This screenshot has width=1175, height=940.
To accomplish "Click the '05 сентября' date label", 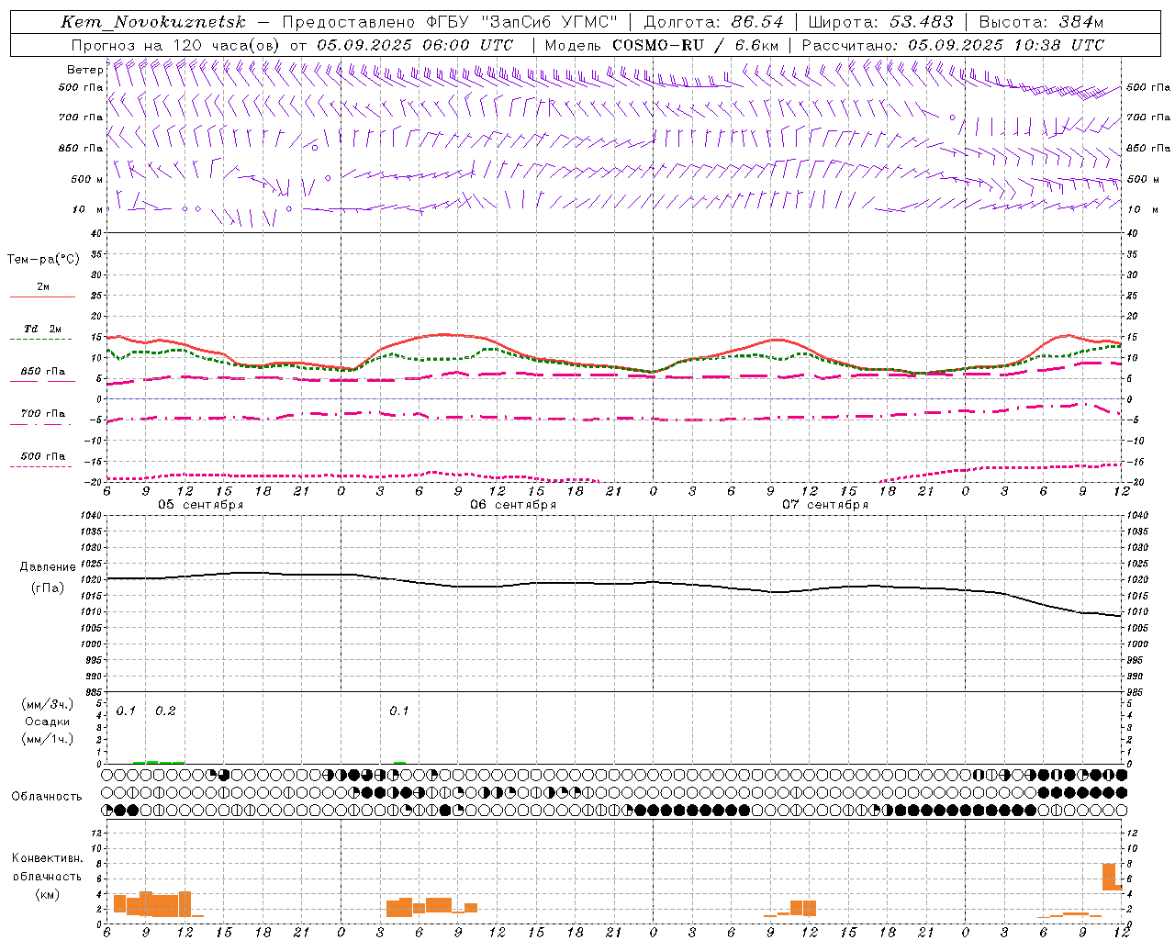I will (201, 505).
